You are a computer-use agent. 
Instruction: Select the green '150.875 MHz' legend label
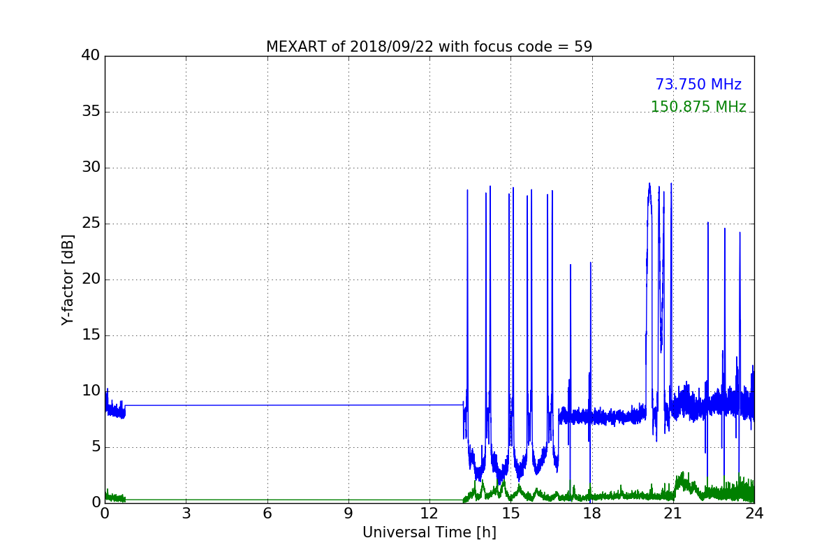point(698,107)
